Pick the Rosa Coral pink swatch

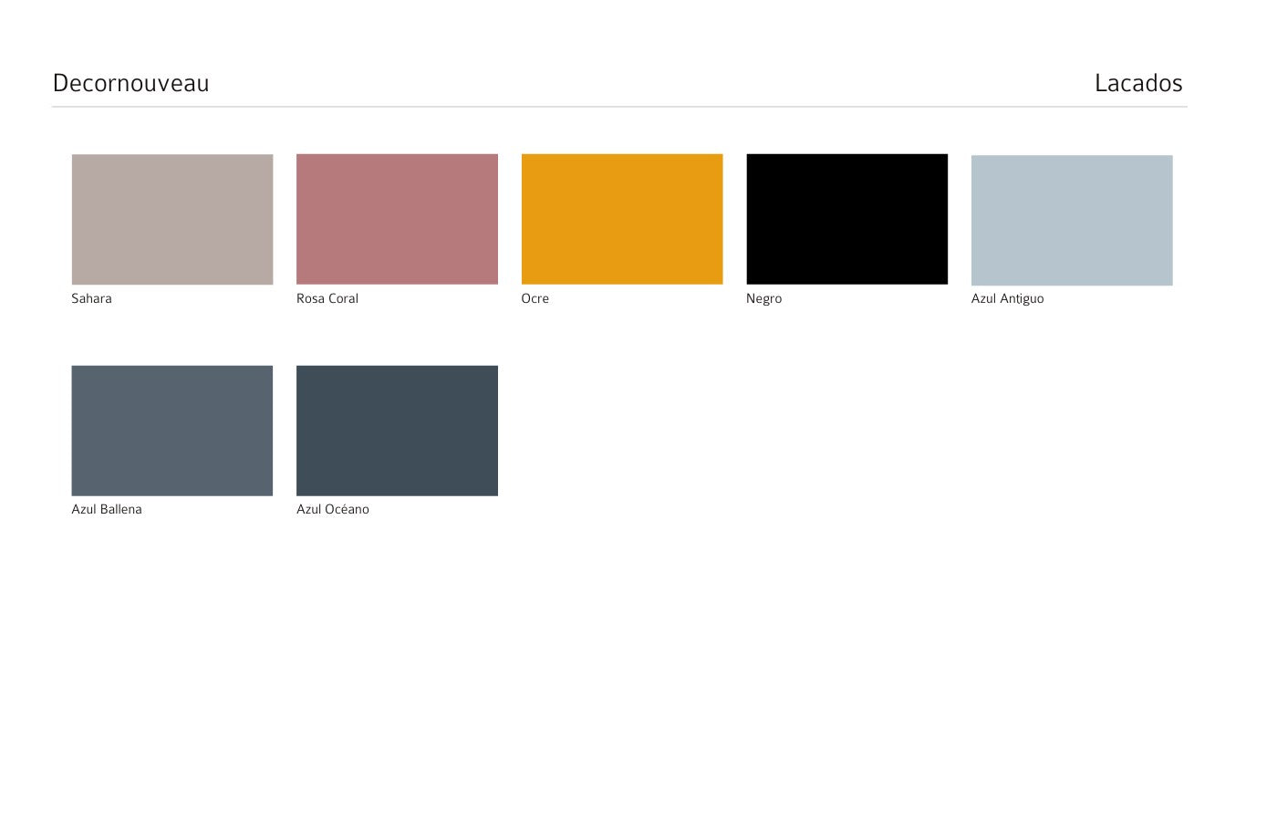(x=397, y=219)
